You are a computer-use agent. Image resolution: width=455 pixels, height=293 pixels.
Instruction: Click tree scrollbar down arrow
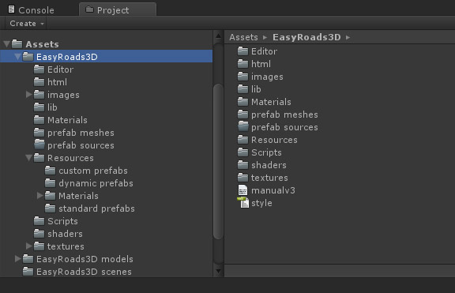[219, 272]
